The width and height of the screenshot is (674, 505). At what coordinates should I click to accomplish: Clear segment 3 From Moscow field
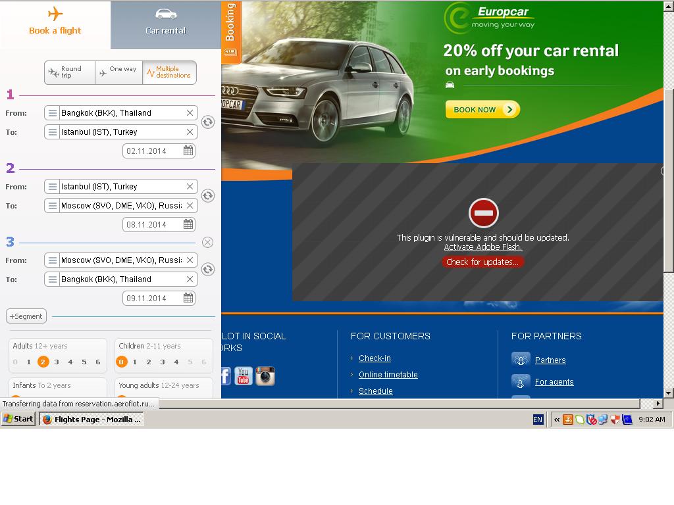tap(190, 260)
